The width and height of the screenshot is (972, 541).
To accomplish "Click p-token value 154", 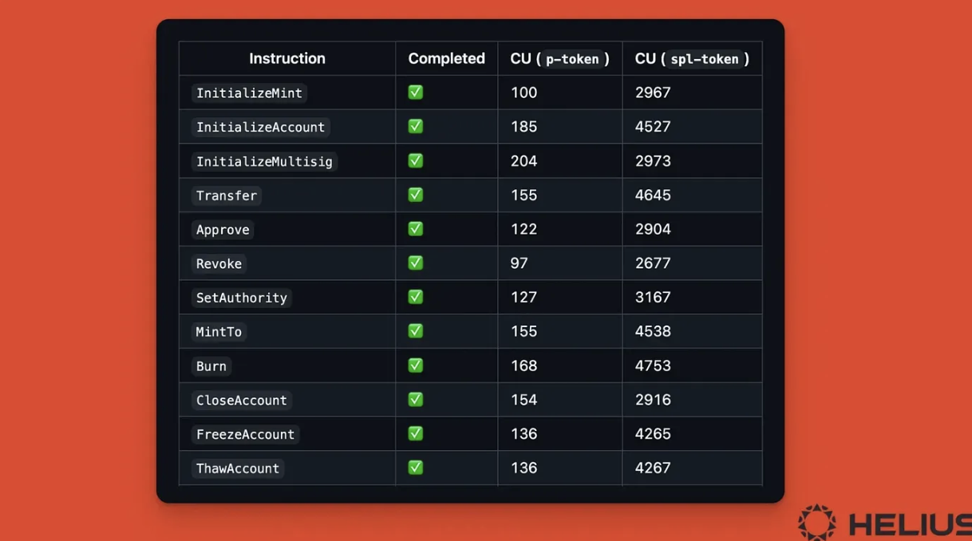I will pyautogui.click(x=524, y=400).
